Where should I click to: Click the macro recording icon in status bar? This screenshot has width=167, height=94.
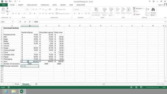[x=9, y=87]
